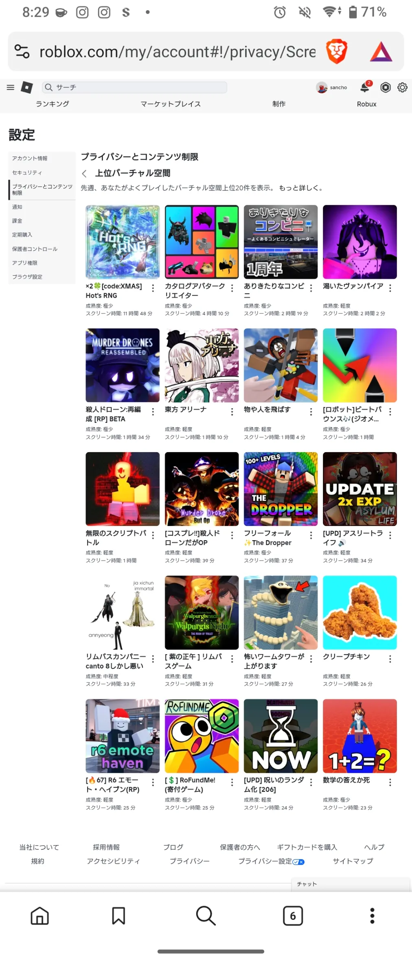This screenshot has width=412, height=963.
Task: Open options menu for 渇いたヴァンパイア
Action: (x=390, y=288)
